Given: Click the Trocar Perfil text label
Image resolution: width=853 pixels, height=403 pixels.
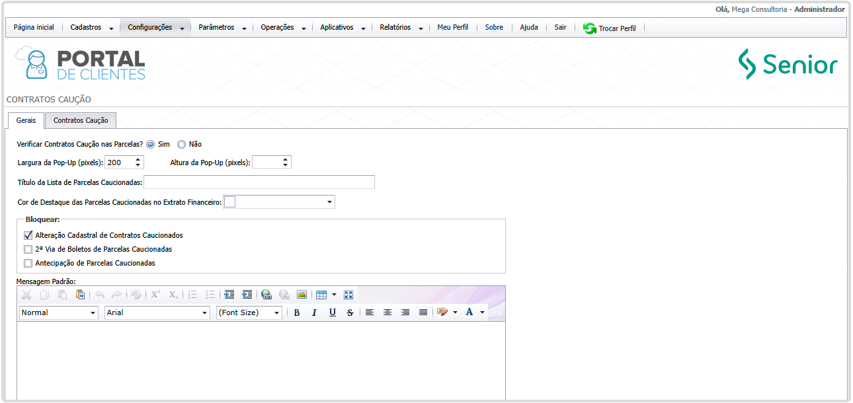Looking at the screenshot, I should (x=618, y=28).
